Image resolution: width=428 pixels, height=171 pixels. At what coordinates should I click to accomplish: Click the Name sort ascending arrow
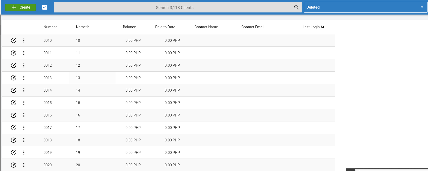[88, 27]
